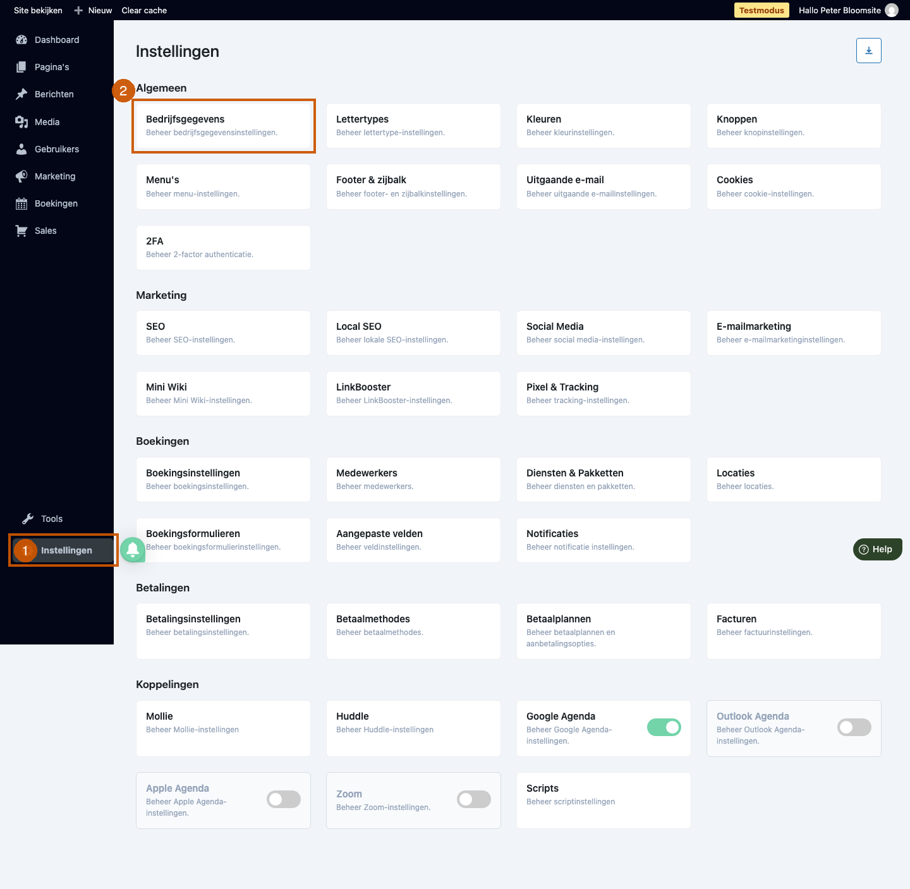Open Bedrijfsgegevens settings card
This screenshot has height=889, width=910.
(223, 126)
